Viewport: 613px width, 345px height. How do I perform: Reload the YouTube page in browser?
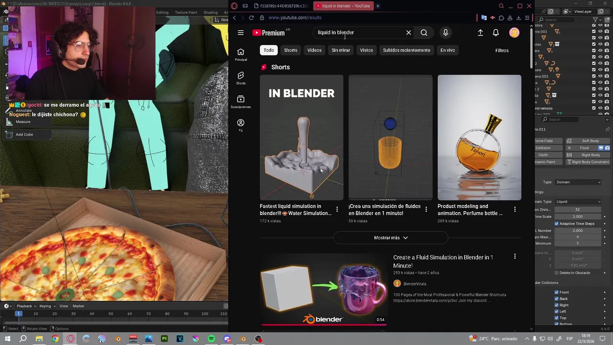[x=251, y=18]
